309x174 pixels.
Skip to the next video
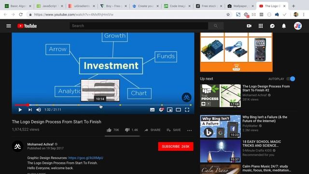[30, 110]
